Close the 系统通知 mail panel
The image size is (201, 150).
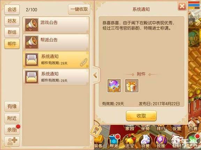[182, 6]
